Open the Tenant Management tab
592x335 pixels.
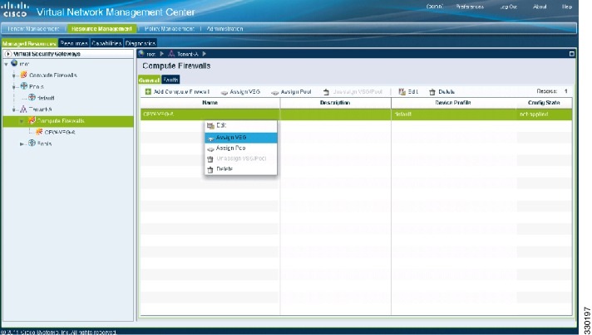(x=33, y=28)
